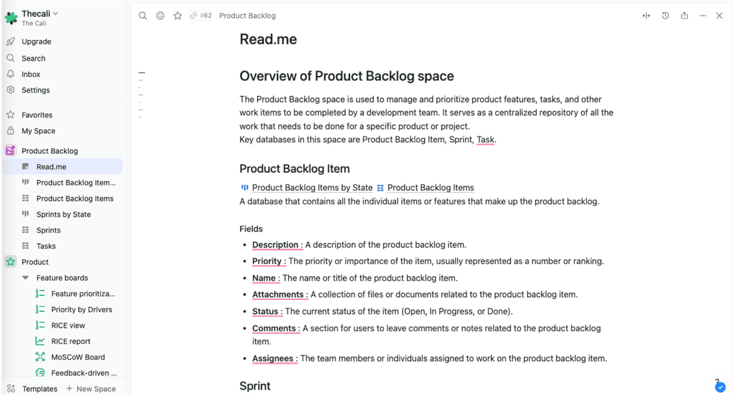Viewport: 732px width, 395px height.
Task: Open the Task database link
Action: click(485, 140)
